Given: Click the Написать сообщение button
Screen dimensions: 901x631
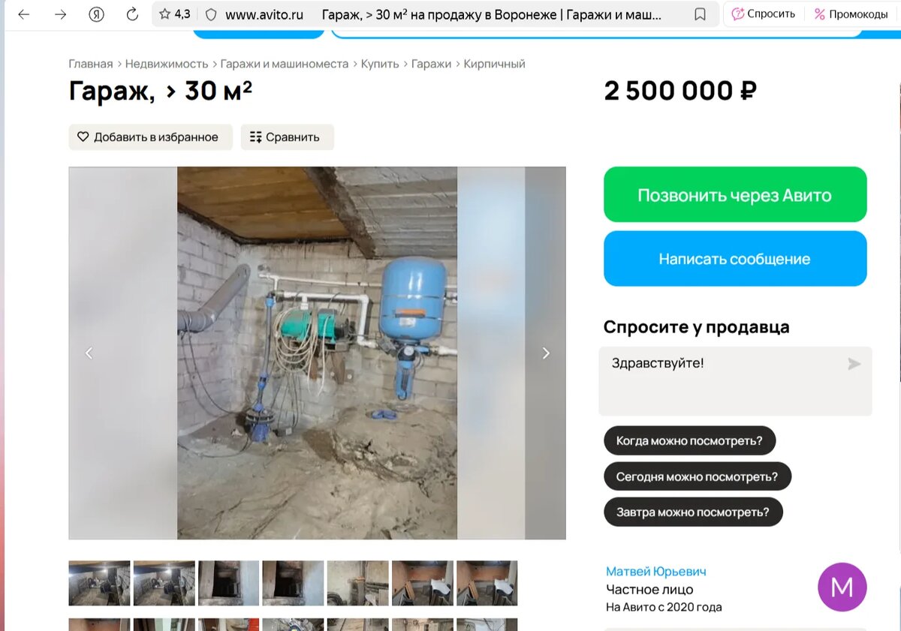Looking at the screenshot, I should 735,259.
